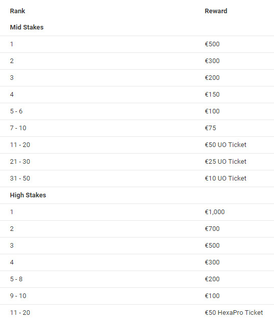The width and height of the screenshot is (274, 326).
Task: Click the €50 HexaPro Ticket reward
Action: (234, 312)
